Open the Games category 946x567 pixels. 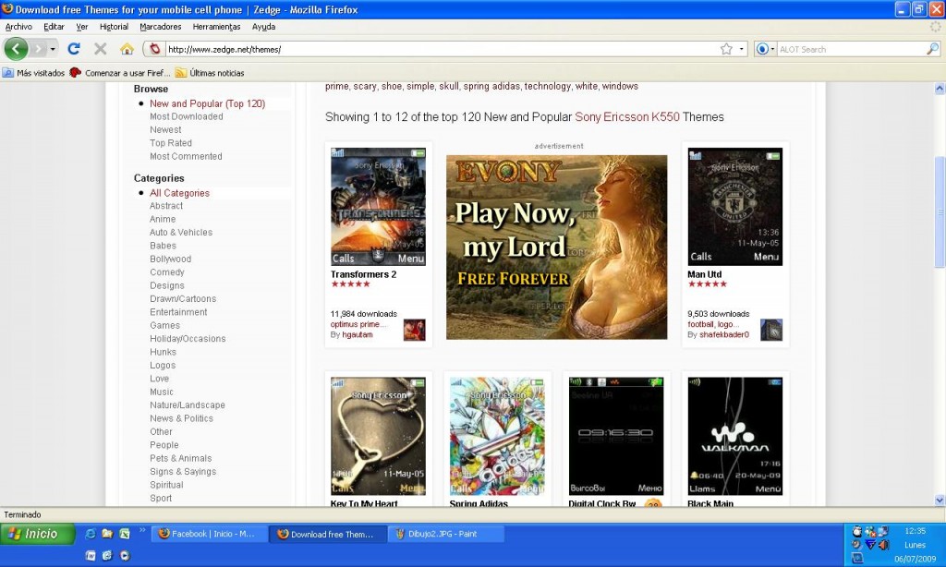pyautogui.click(x=164, y=325)
